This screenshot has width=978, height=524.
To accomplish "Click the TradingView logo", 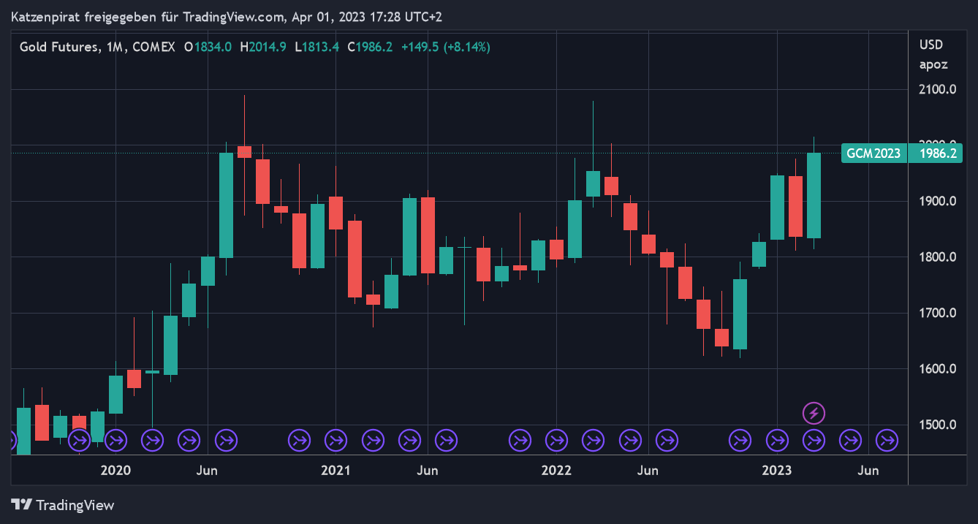I will [63, 505].
